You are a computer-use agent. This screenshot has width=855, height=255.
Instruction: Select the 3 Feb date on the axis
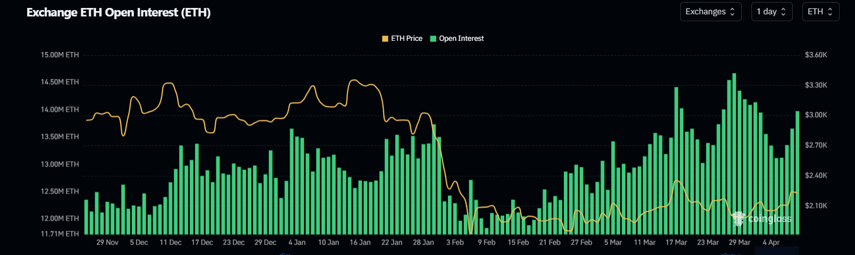point(455,242)
